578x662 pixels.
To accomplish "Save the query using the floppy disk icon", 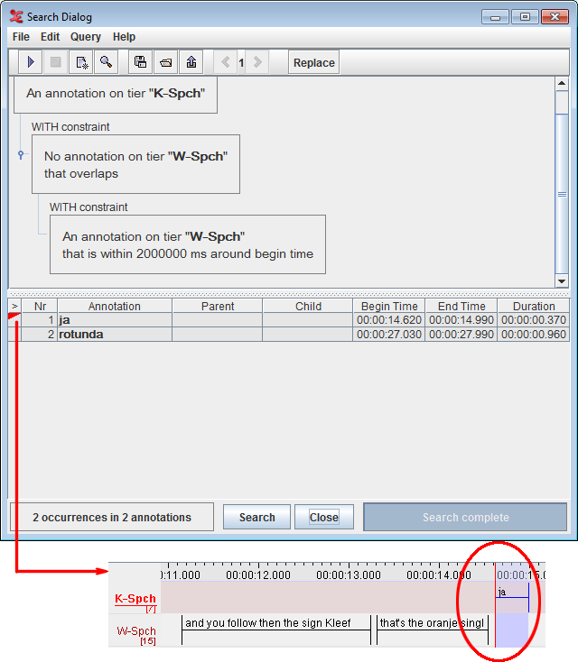I will pyautogui.click(x=140, y=62).
